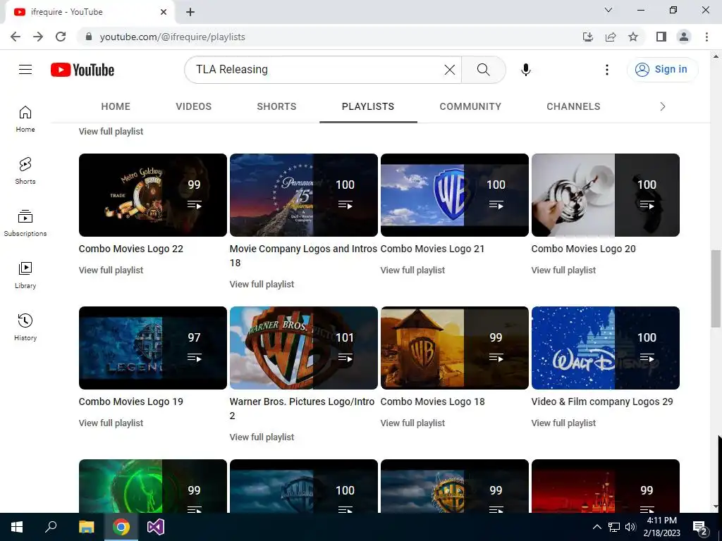Select the PLAYLISTS tab
722x541 pixels.
(368, 106)
